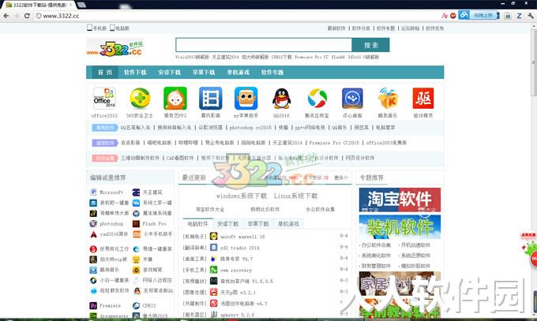Click photoshop cc2015 link
This screenshot has height=321, width=537.
coord(250,127)
